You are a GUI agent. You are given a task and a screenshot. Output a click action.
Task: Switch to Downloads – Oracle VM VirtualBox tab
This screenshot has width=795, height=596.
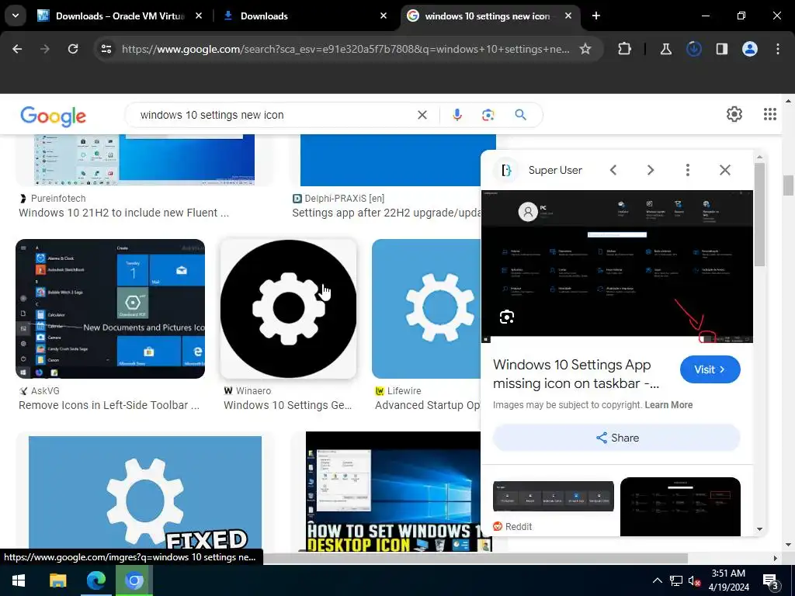pyautogui.click(x=120, y=16)
